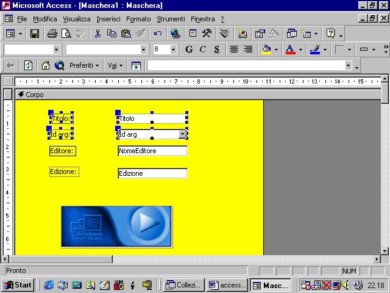This screenshot has width=390, height=293.
Task: Expand the Object selector combo box
Action: click(57, 49)
